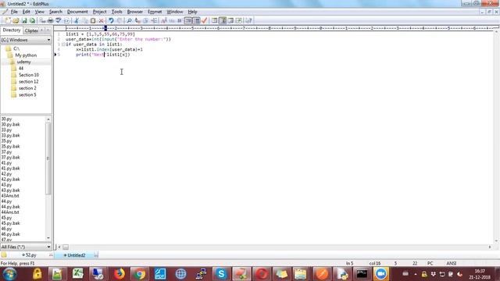Select file 44Ans.txt in file list

[10, 212]
